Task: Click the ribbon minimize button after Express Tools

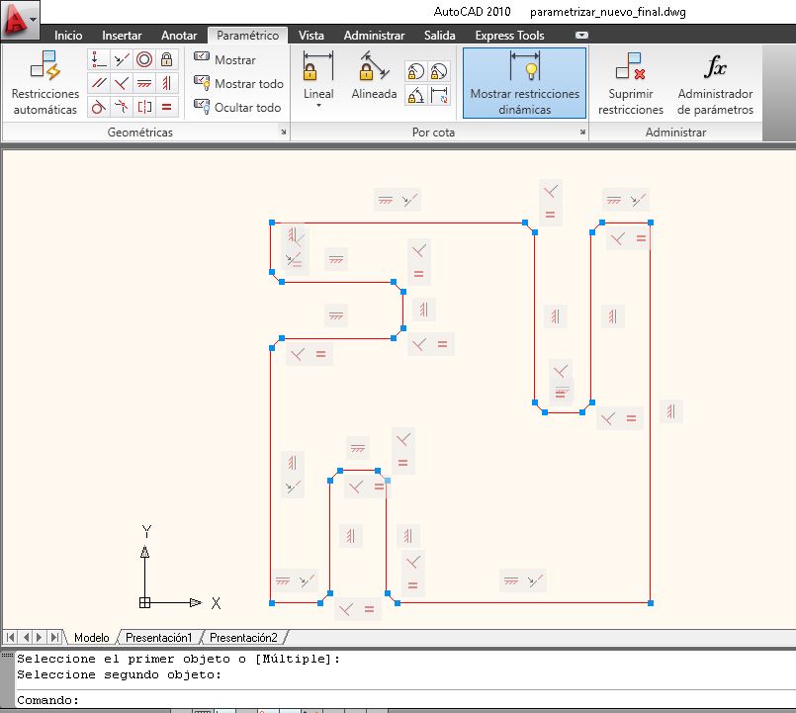Action: coord(581,35)
